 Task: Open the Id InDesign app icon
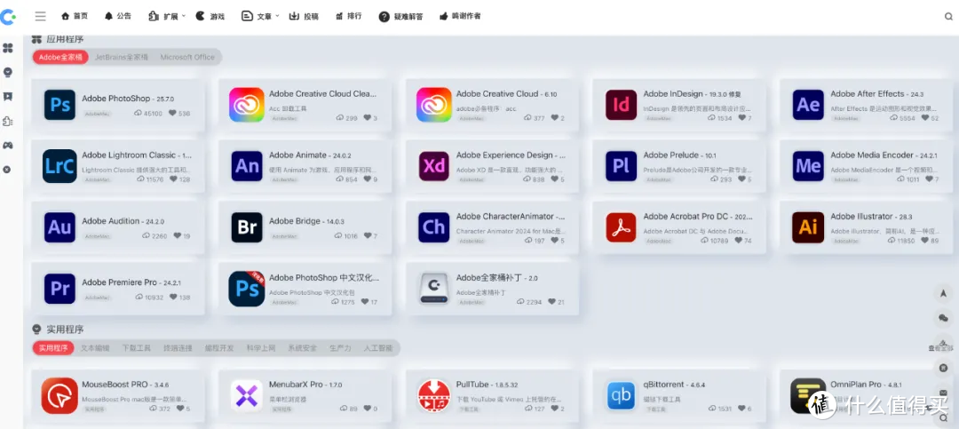click(x=622, y=106)
